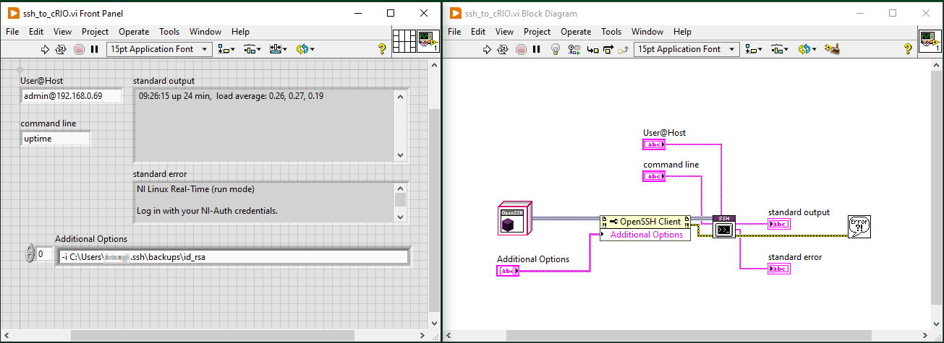Open Context Help in Block Diagram toolbar
This screenshot has height=343, width=944.
coord(908,49)
